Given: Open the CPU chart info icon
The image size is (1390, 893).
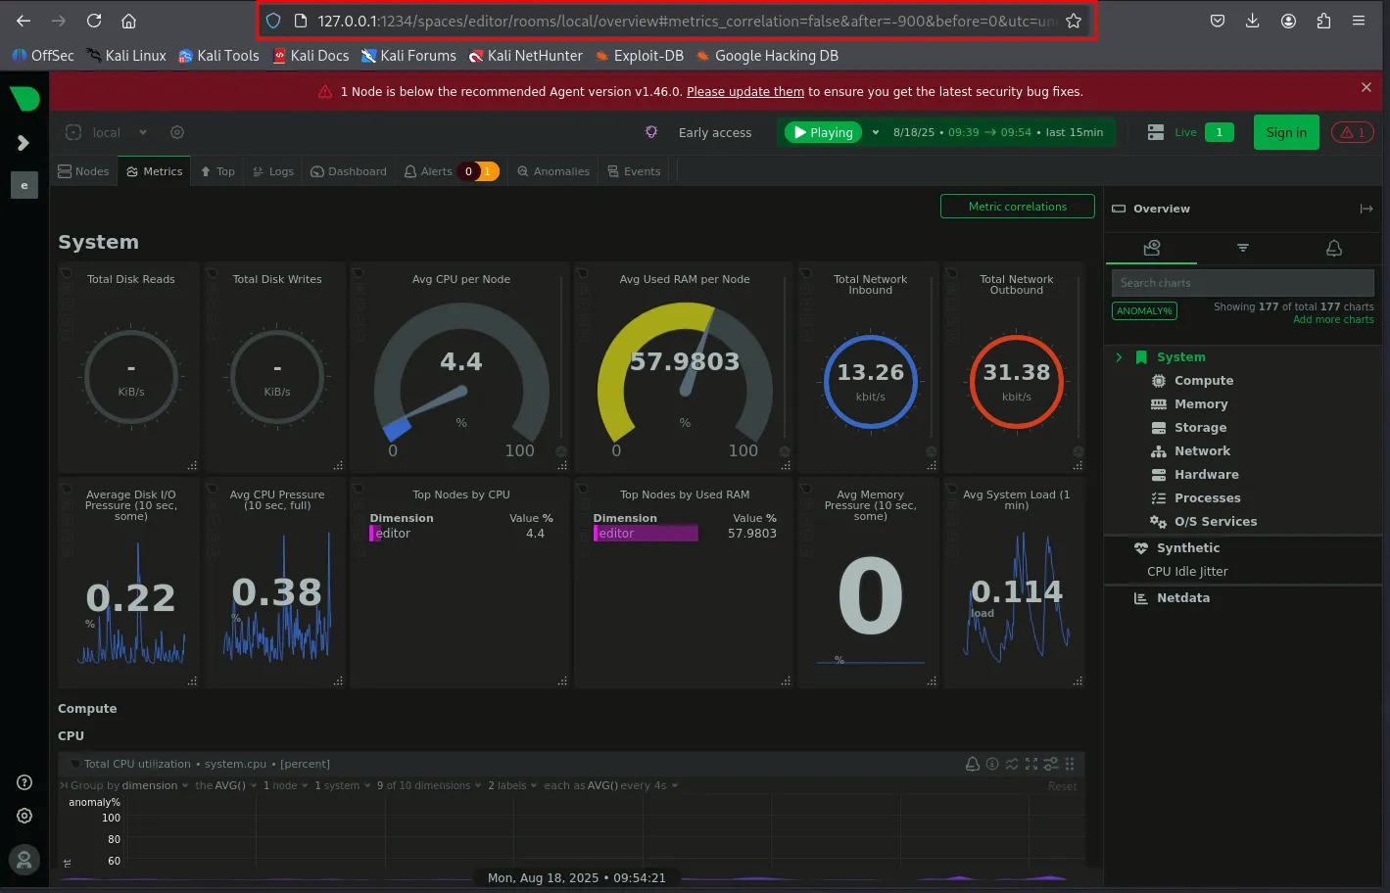Looking at the screenshot, I should coord(992,764).
